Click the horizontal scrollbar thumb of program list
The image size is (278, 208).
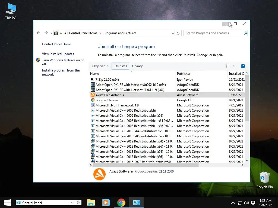pyautogui.click(x=146, y=165)
